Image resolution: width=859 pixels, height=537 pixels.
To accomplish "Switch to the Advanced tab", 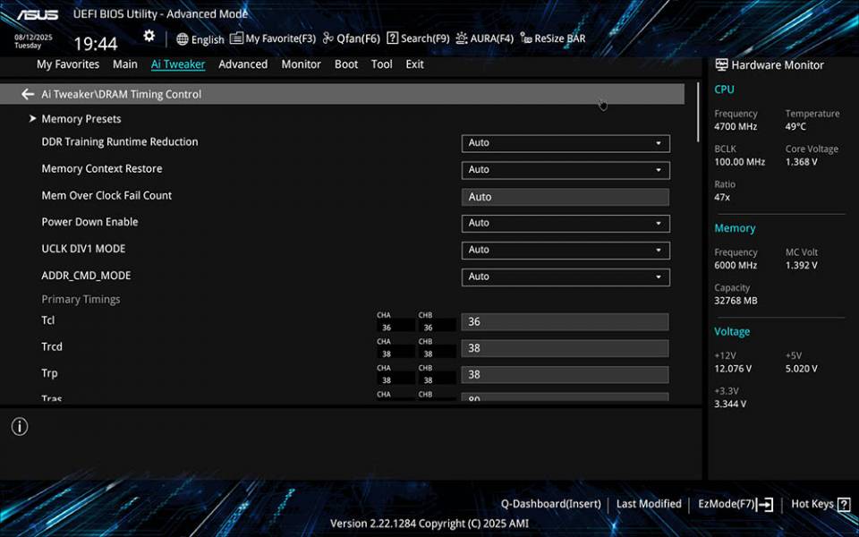I will [x=242, y=64].
